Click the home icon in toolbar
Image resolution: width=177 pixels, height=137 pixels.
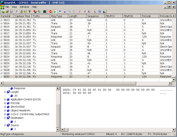tap(21, 12)
